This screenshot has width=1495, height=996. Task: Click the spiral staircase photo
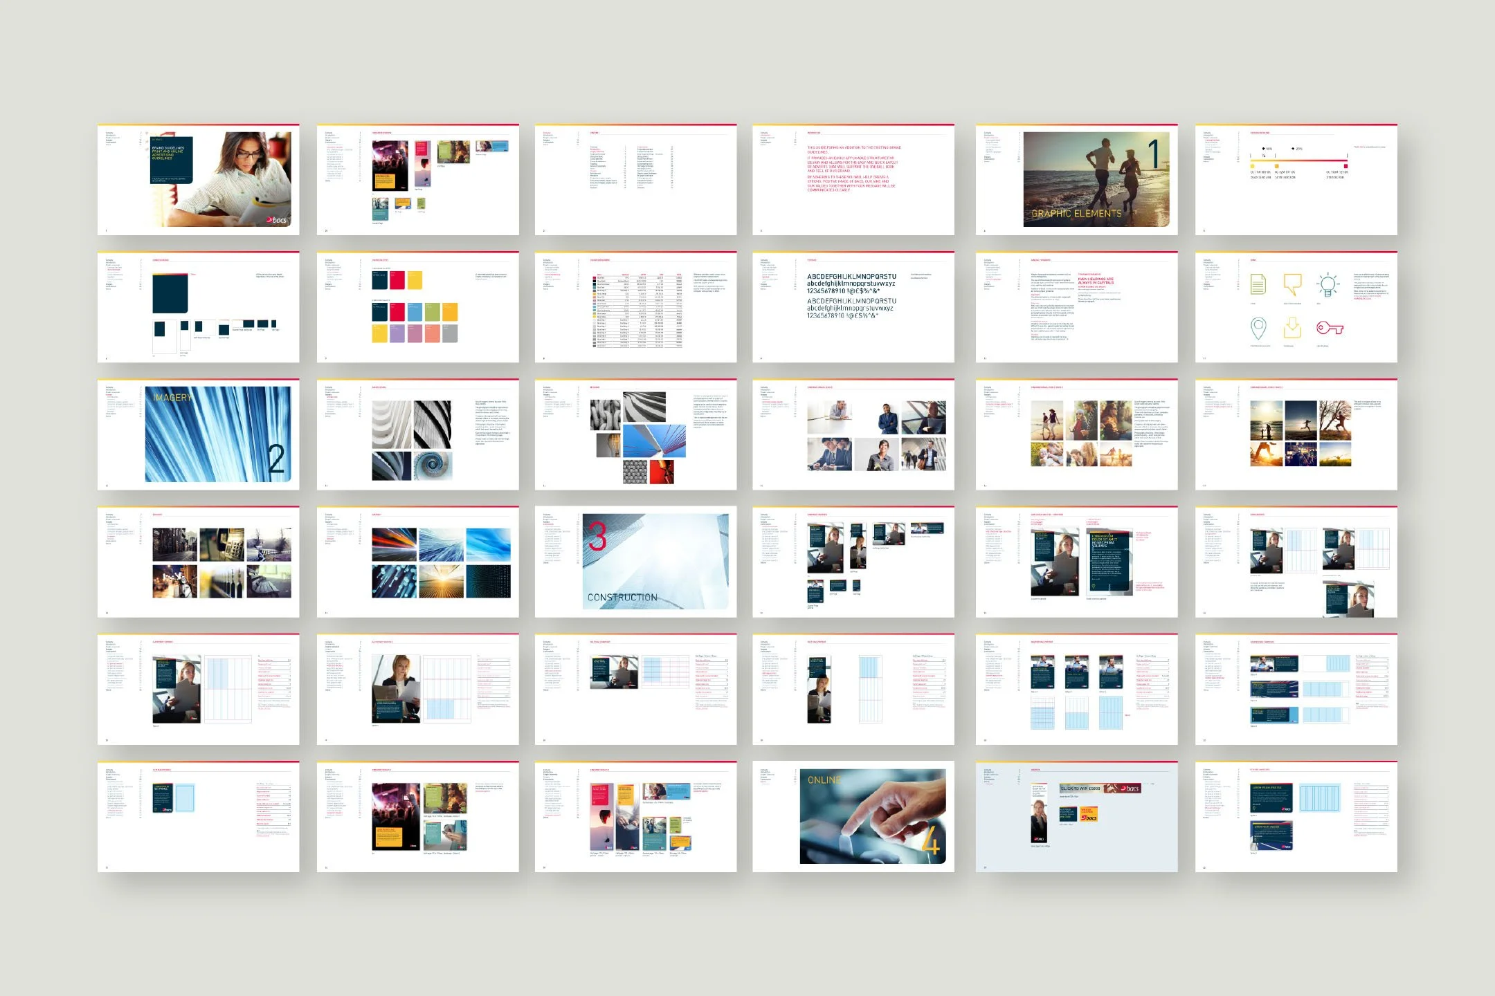(432, 465)
